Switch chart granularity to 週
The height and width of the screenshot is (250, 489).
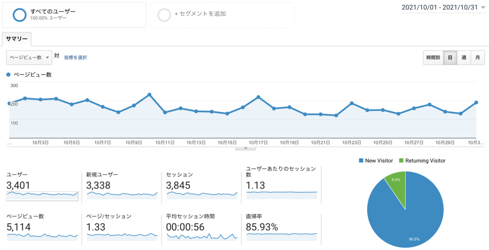(464, 58)
